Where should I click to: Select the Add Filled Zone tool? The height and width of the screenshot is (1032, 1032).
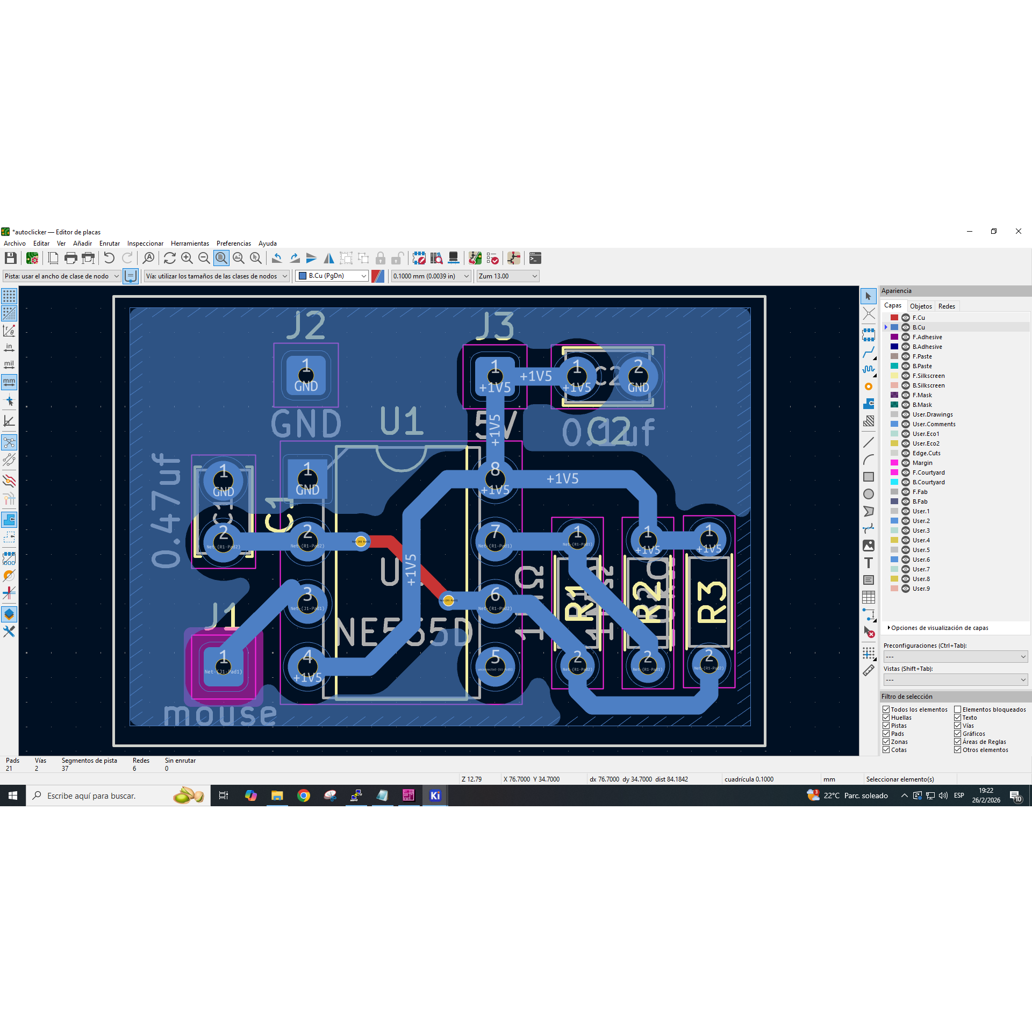tap(868, 404)
